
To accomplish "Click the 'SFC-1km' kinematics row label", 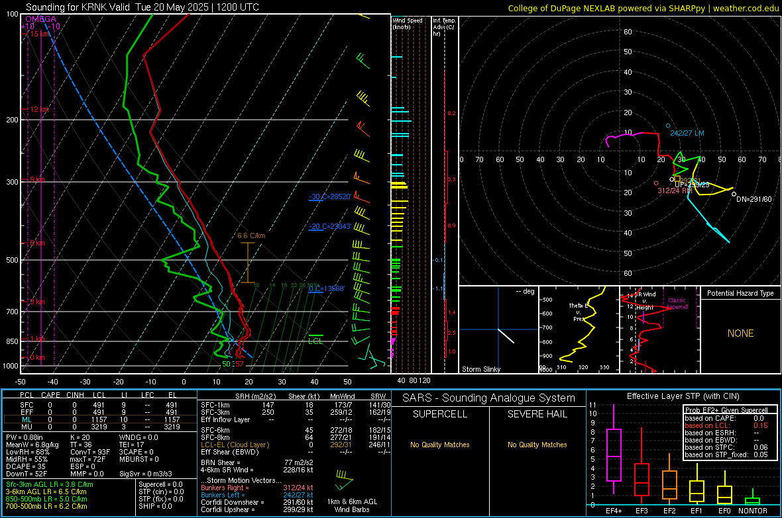I will 215,405.
